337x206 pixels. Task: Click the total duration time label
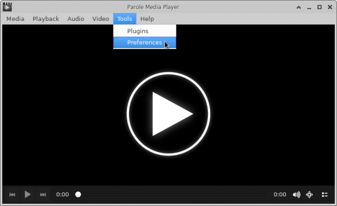pyautogui.click(x=280, y=195)
